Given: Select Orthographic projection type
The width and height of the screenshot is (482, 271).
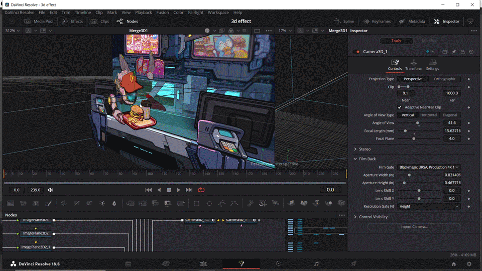Looking at the screenshot, I should point(444,79).
